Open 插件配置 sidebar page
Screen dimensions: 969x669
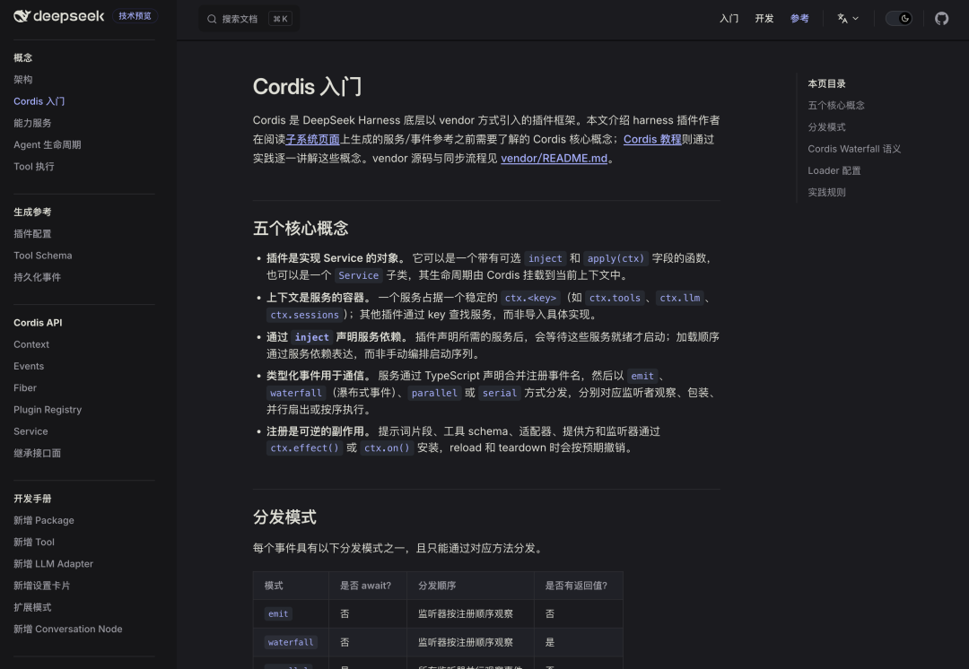click(32, 233)
